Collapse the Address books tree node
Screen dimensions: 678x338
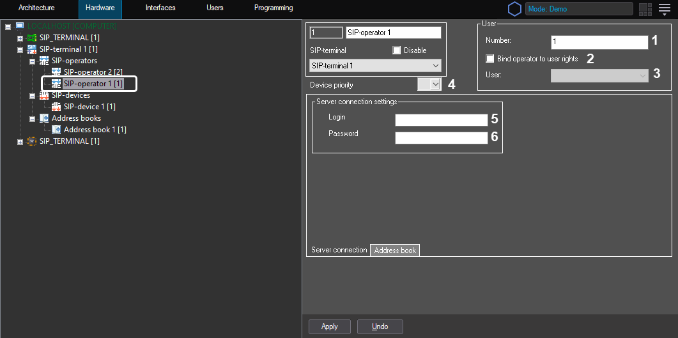[x=32, y=119]
